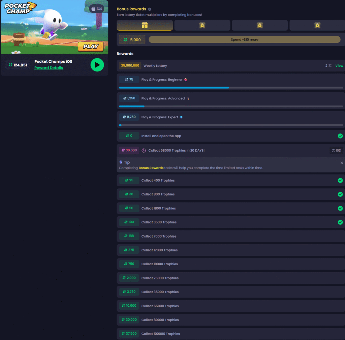Click the 37,500 reward badge
This screenshot has height=340, width=345.
coord(129,334)
